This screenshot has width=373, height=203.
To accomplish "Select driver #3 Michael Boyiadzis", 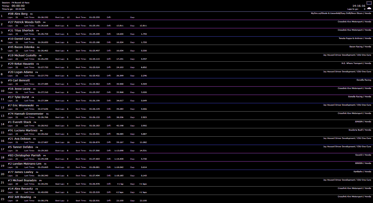I will pos(22,180).
